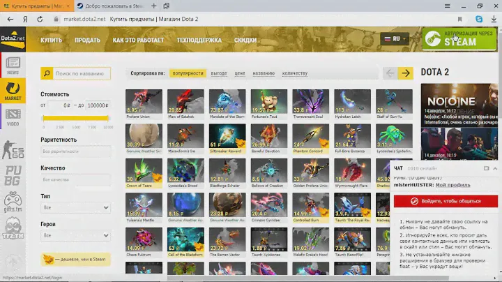Collapse the chat panel with the chevron

coord(494,168)
